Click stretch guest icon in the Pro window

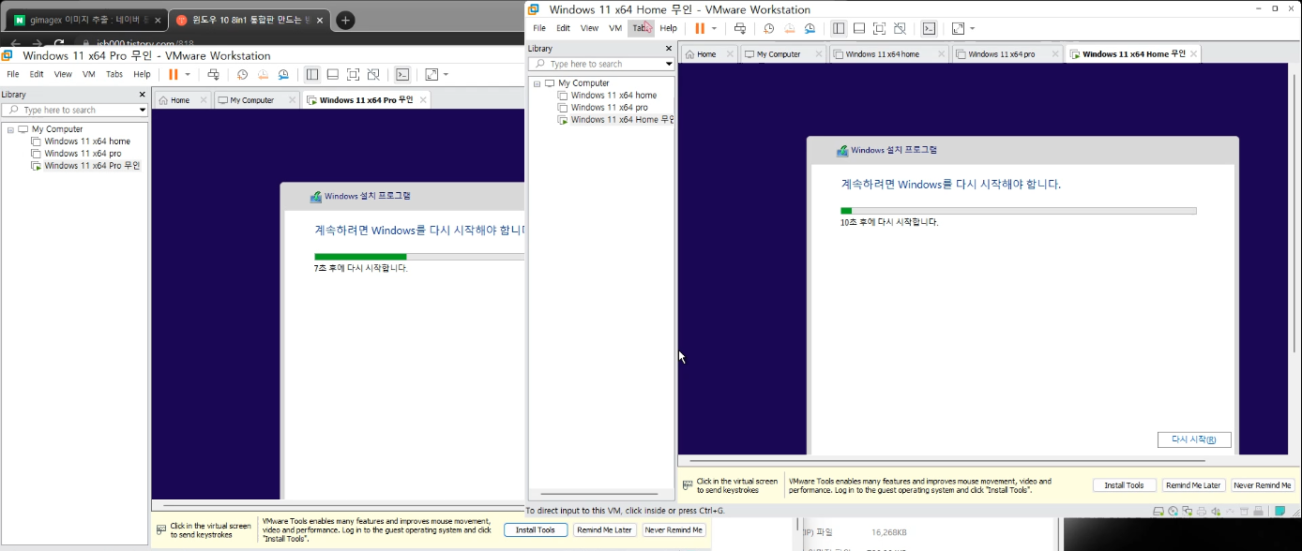click(431, 74)
